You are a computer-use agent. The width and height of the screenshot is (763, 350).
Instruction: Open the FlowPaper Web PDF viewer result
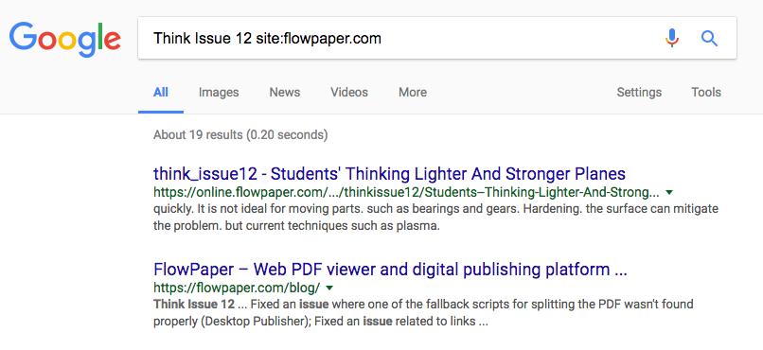click(x=390, y=270)
